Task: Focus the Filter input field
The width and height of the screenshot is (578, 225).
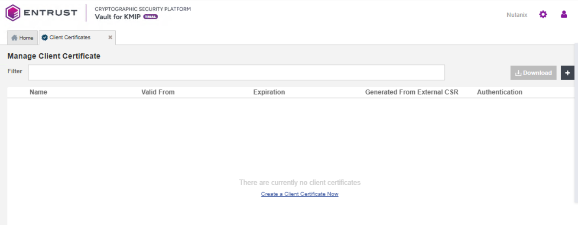Action: point(236,72)
